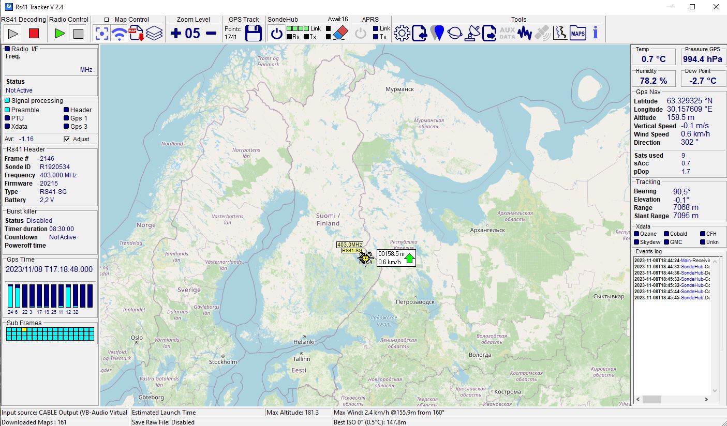This screenshot has height=426, width=727.
Task: Click the Events log horizontal scrollbar thumb
Action: (x=652, y=400)
